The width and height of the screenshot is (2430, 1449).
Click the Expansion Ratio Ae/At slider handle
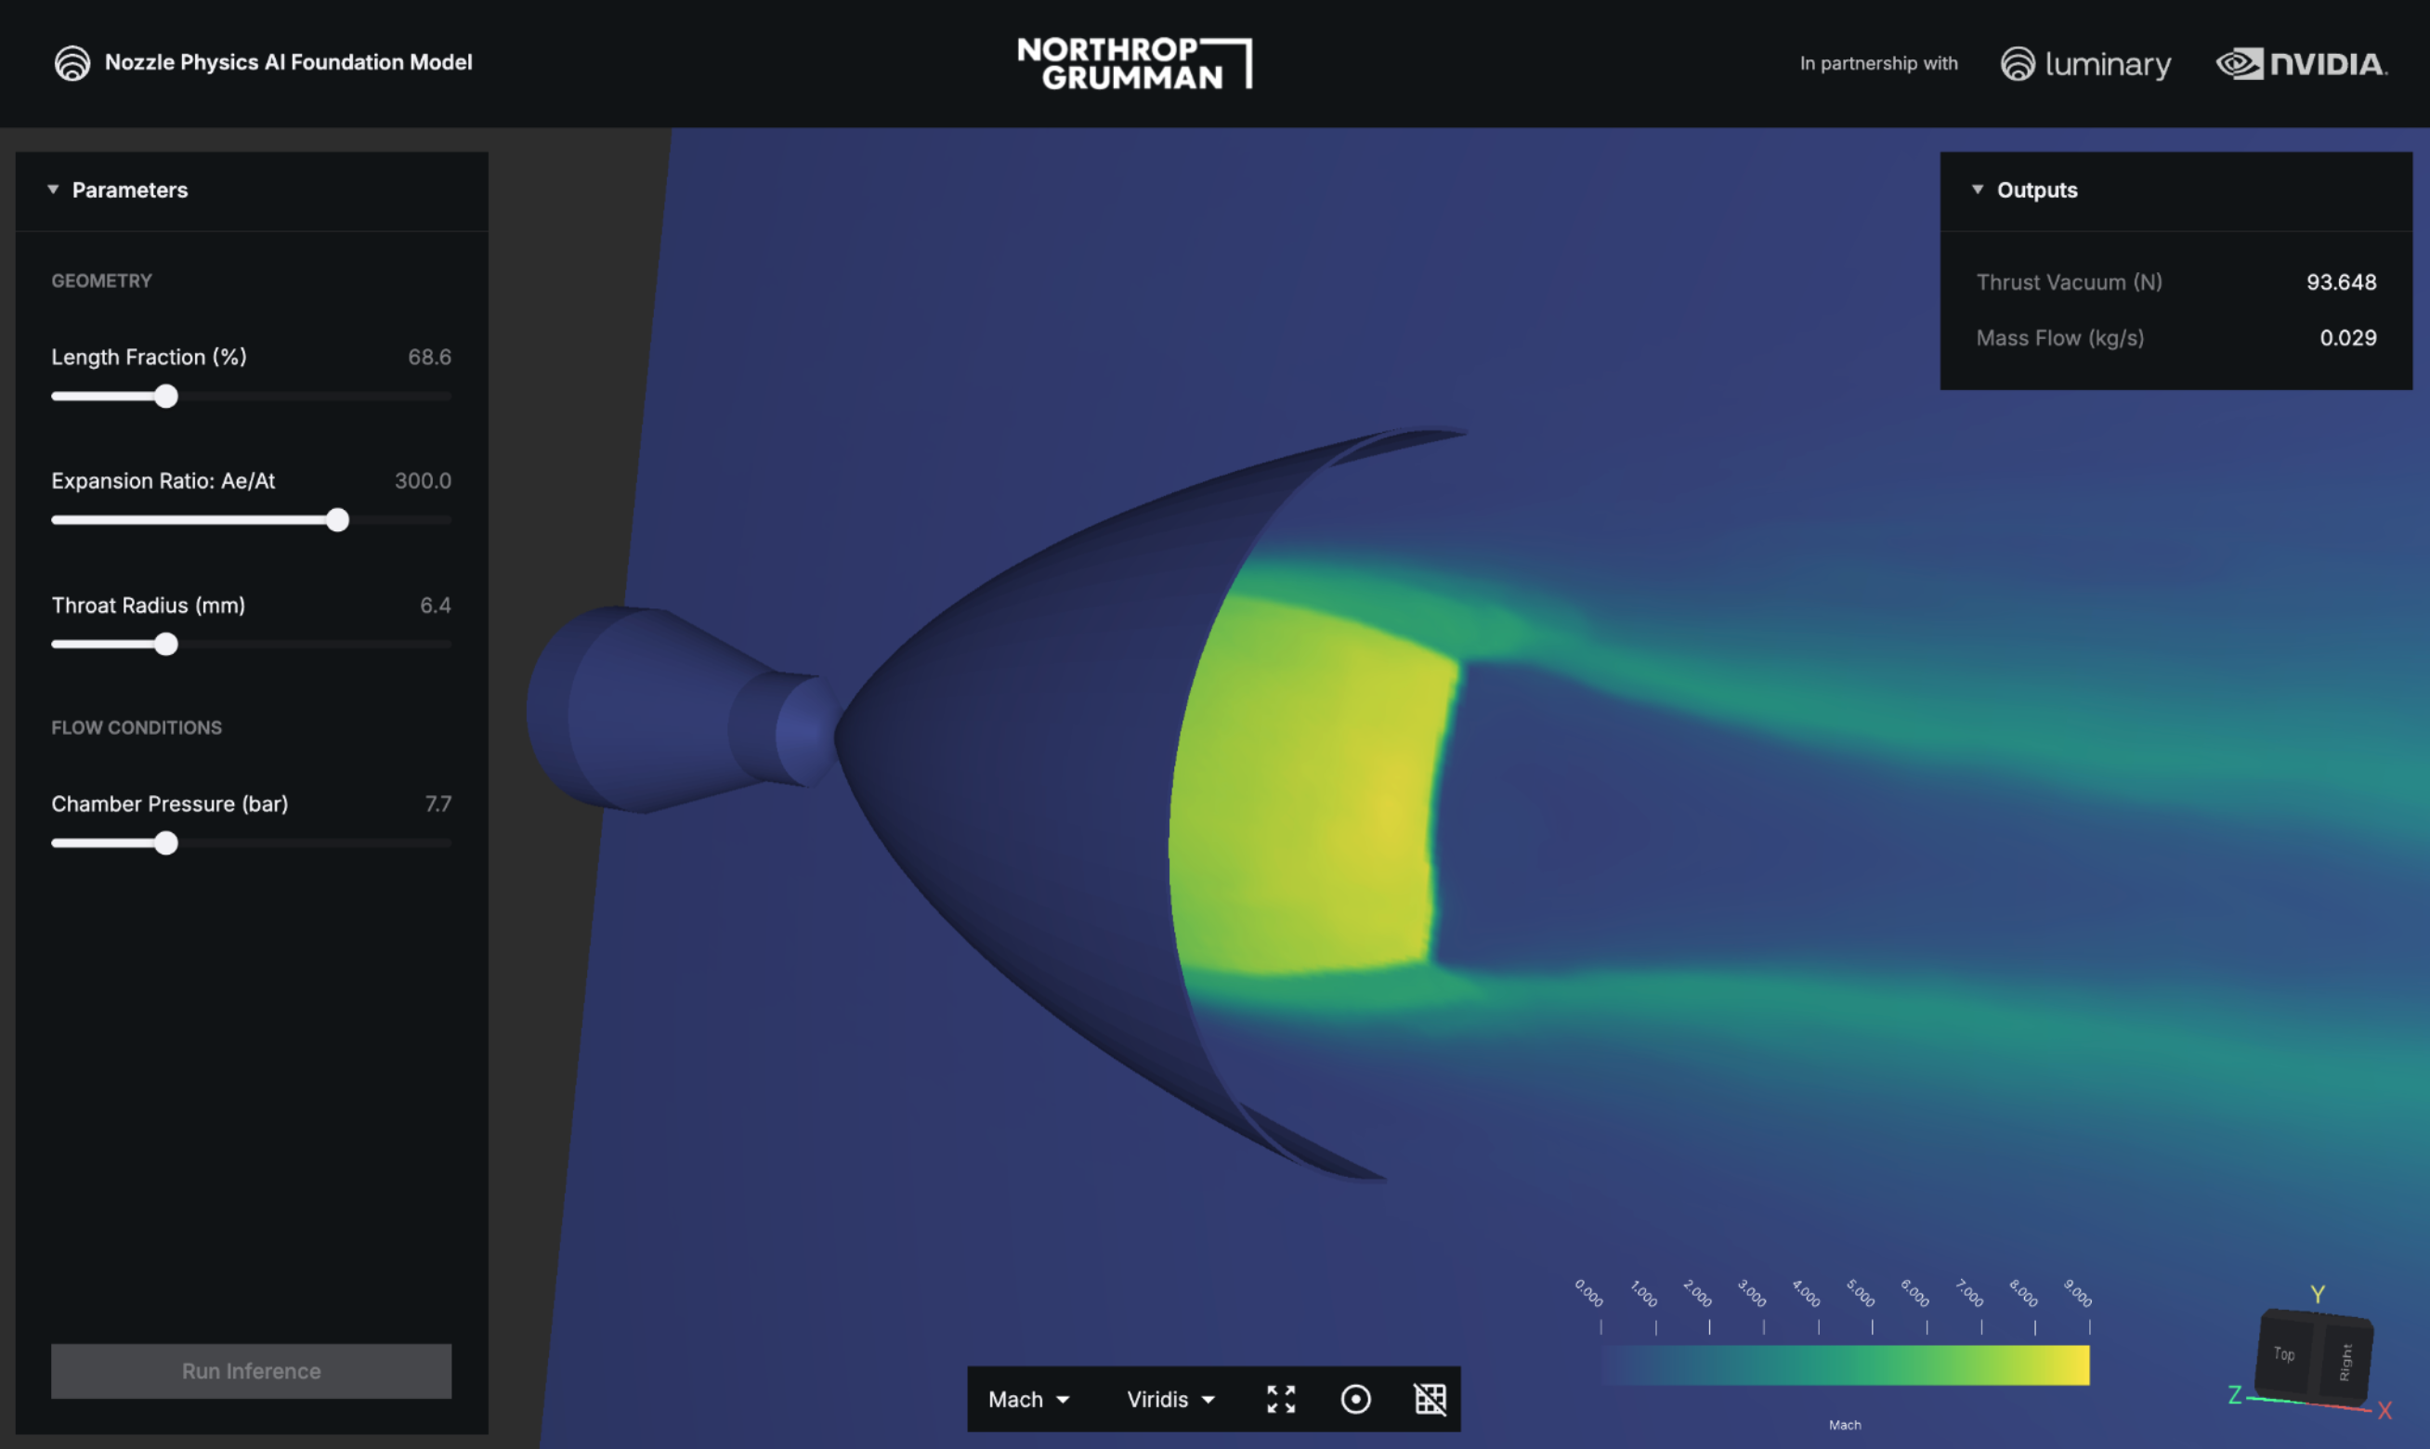coord(338,520)
